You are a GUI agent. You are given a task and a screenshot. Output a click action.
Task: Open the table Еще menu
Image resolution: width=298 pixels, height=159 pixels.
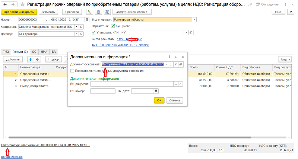pyautogui.click(x=285, y=59)
